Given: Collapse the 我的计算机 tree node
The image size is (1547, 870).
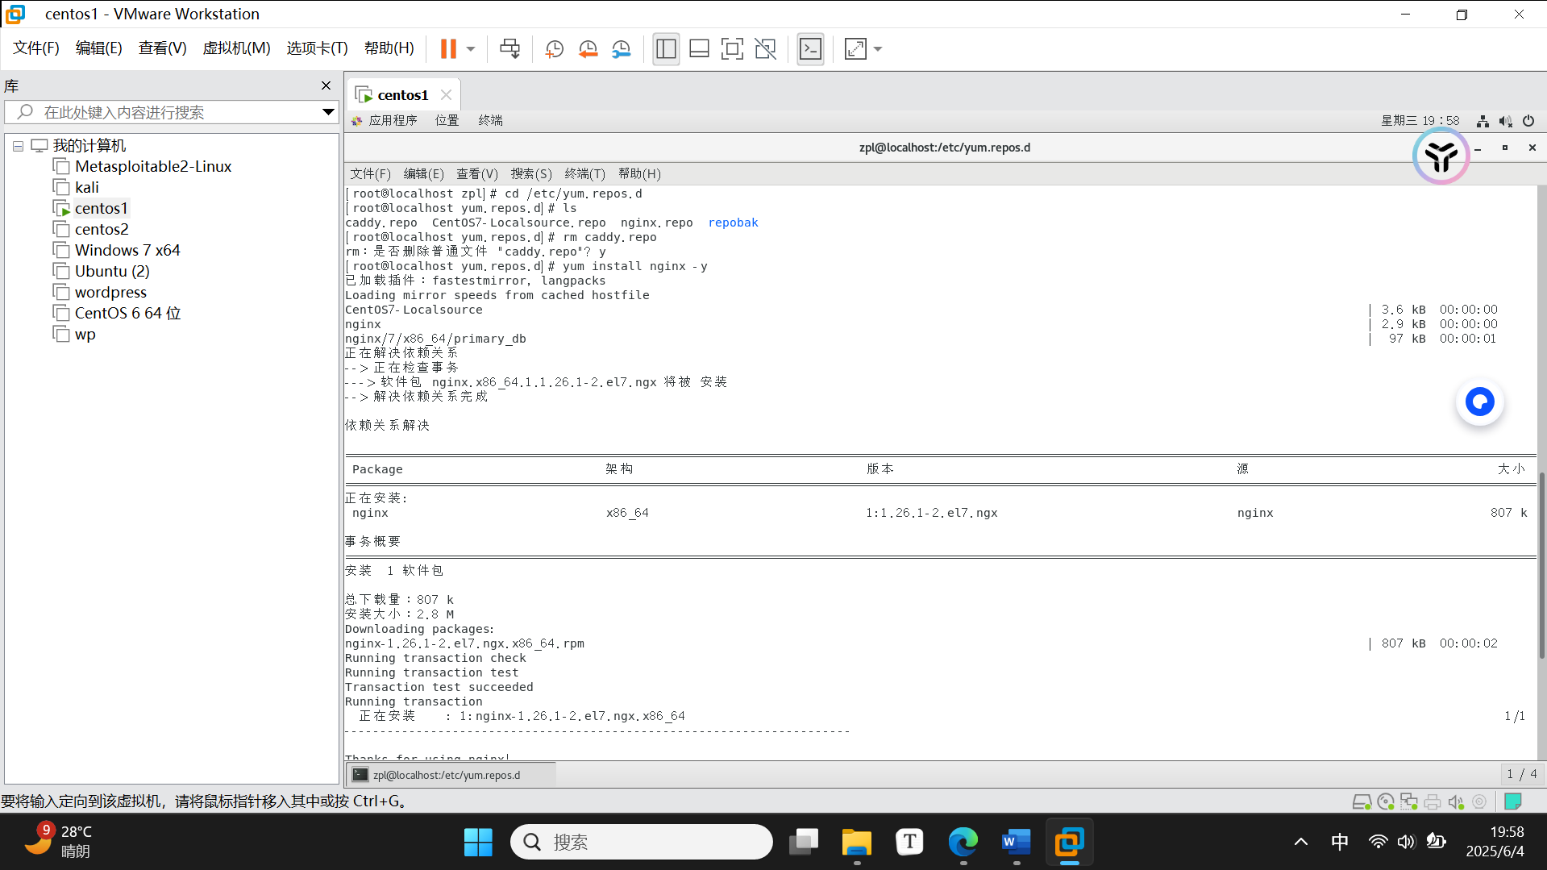Looking at the screenshot, I should (18, 146).
